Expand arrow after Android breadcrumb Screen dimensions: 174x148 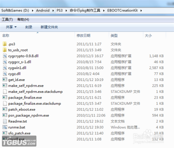point(53,10)
